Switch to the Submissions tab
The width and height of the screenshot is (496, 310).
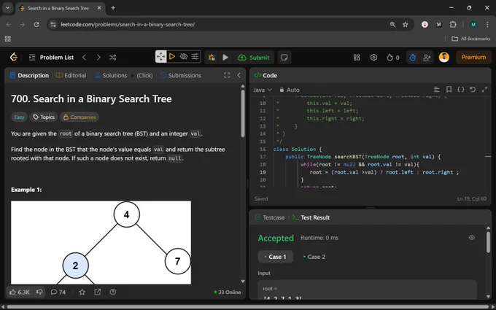(181, 75)
